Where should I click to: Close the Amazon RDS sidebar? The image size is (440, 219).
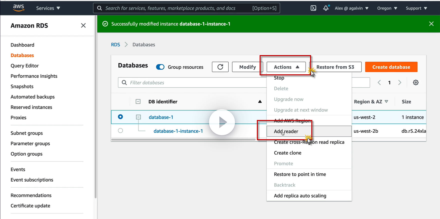pyautogui.click(x=83, y=25)
